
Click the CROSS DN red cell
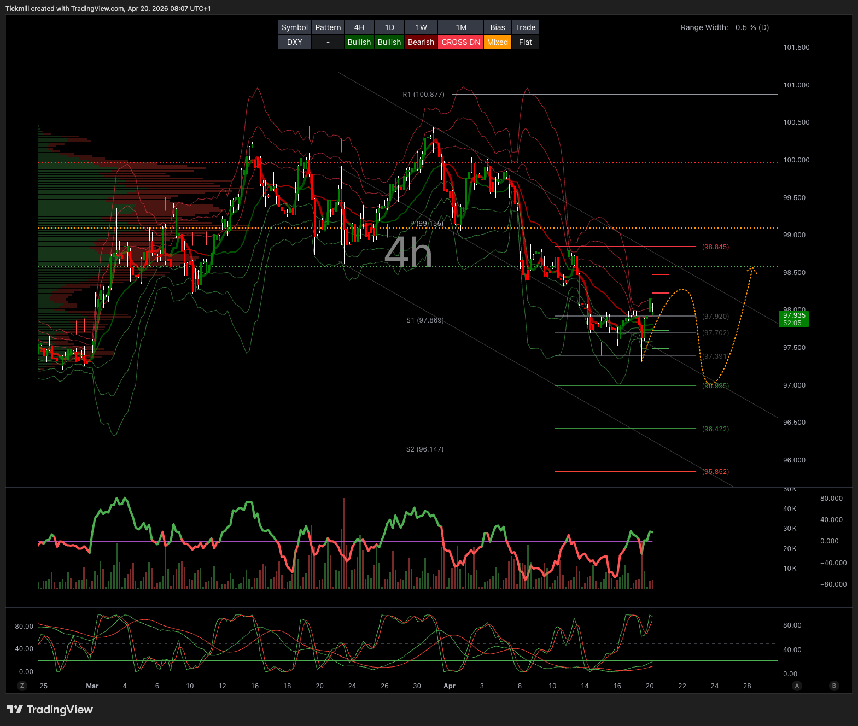[x=460, y=42]
